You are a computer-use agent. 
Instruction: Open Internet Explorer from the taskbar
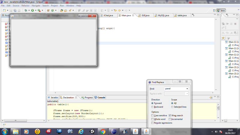(81, 131)
